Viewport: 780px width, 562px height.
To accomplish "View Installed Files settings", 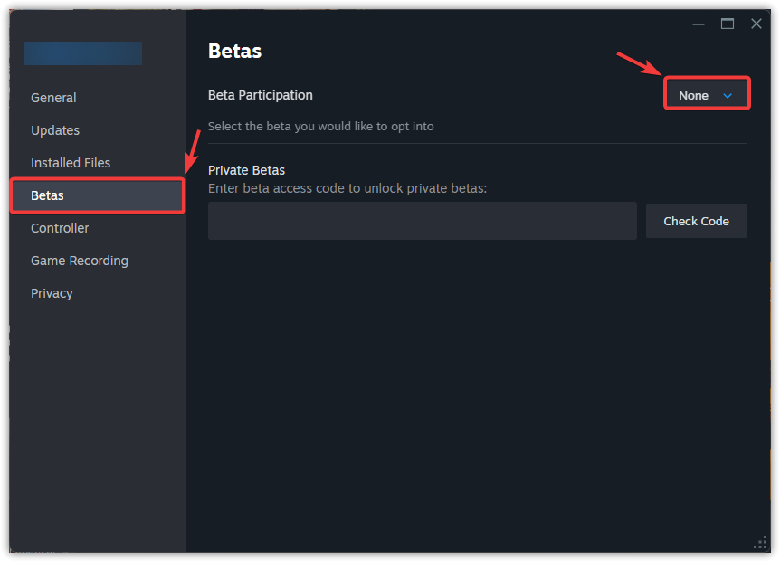I will [x=71, y=163].
